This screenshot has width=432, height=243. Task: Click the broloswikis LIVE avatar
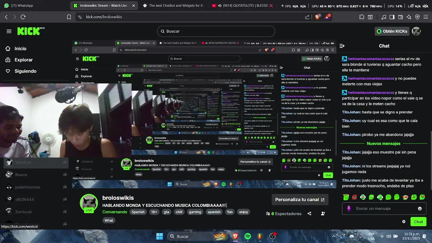tap(89, 203)
